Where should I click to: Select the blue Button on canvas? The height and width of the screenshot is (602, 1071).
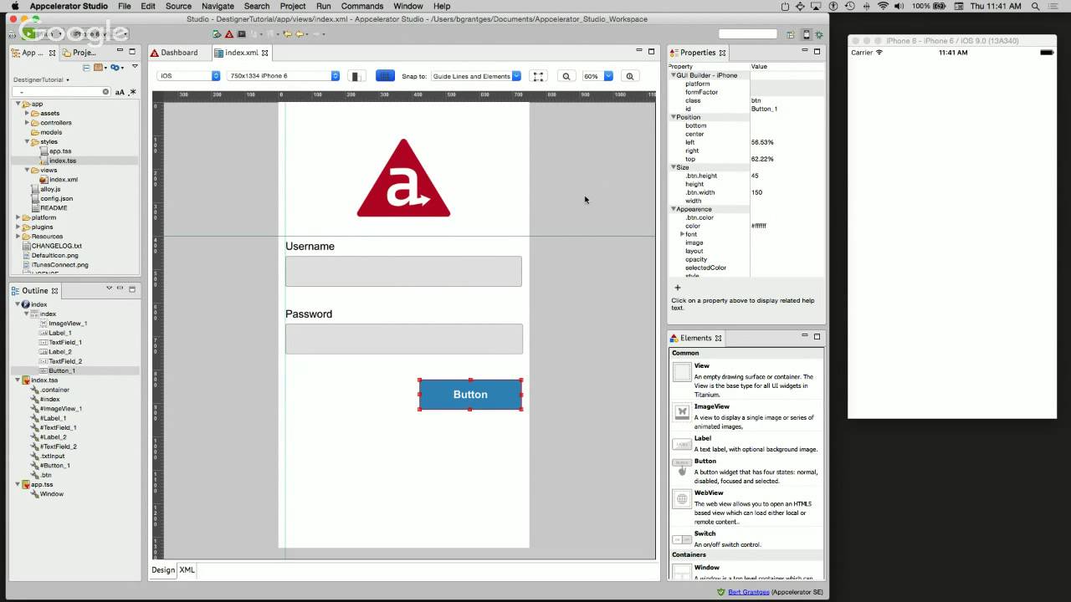(x=470, y=395)
